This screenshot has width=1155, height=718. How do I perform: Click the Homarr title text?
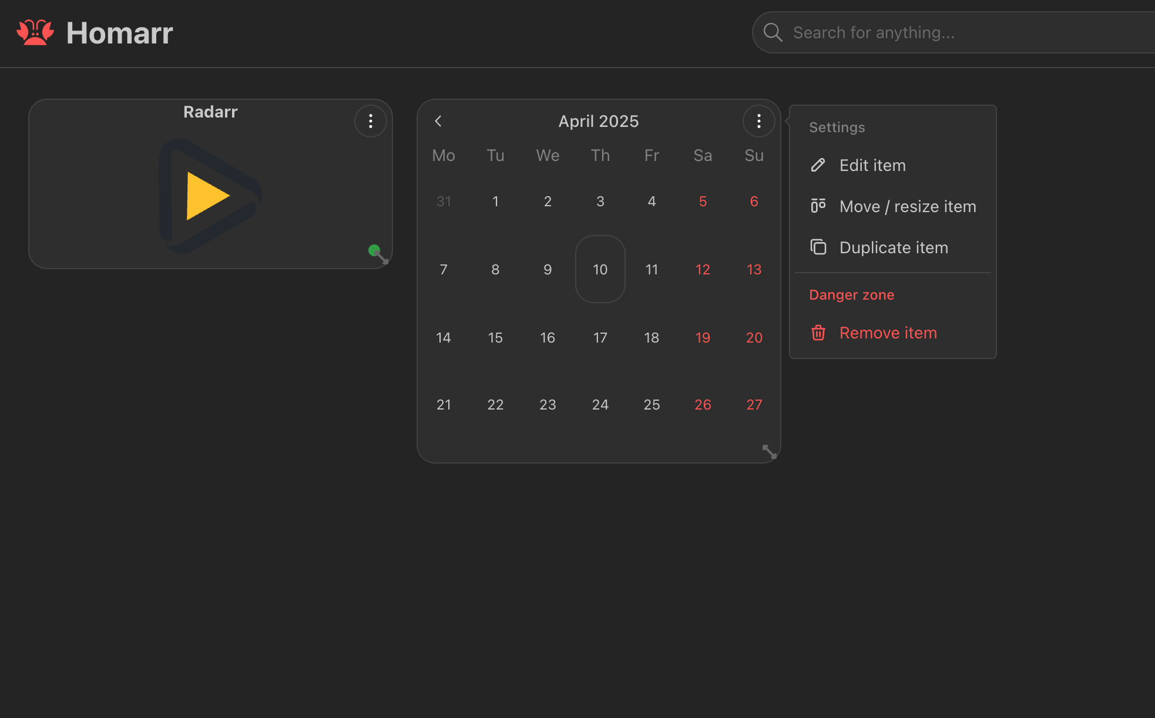(119, 32)
